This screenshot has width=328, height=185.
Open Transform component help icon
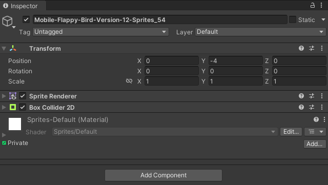[x=301, y=48]
